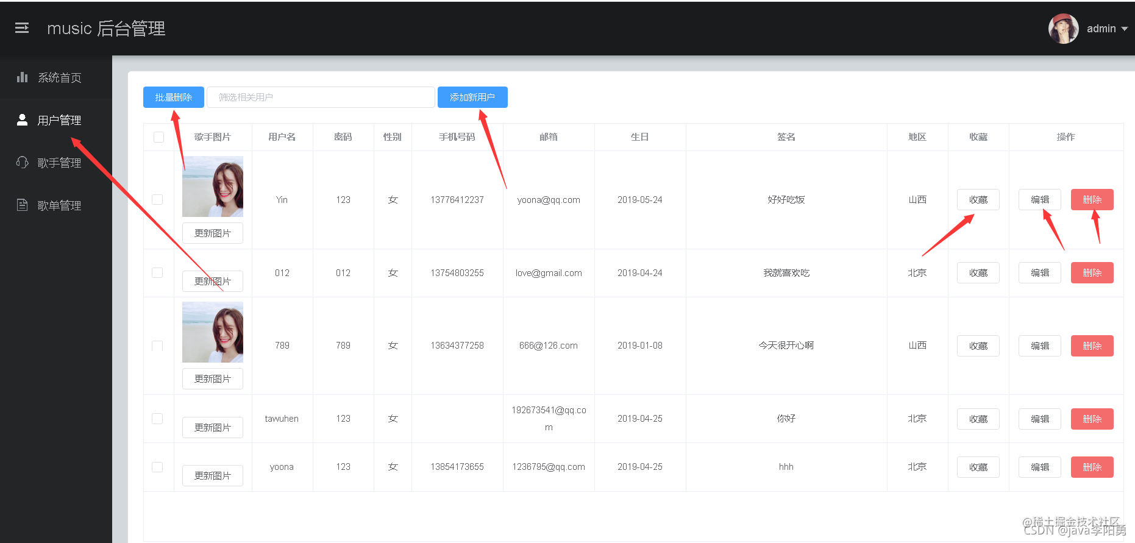
Task: Click 编辑 button for user yoona
Action: pyautogui.click(x=1040, y=467)
